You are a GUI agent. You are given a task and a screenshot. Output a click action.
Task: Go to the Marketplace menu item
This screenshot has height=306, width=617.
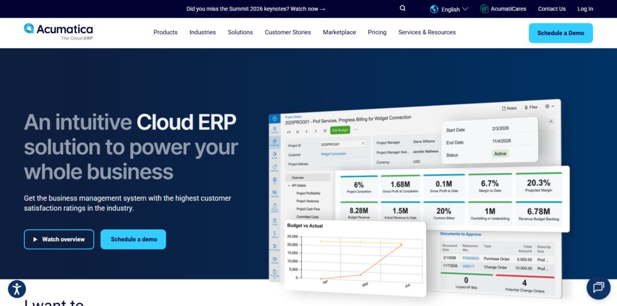(339, 33)
